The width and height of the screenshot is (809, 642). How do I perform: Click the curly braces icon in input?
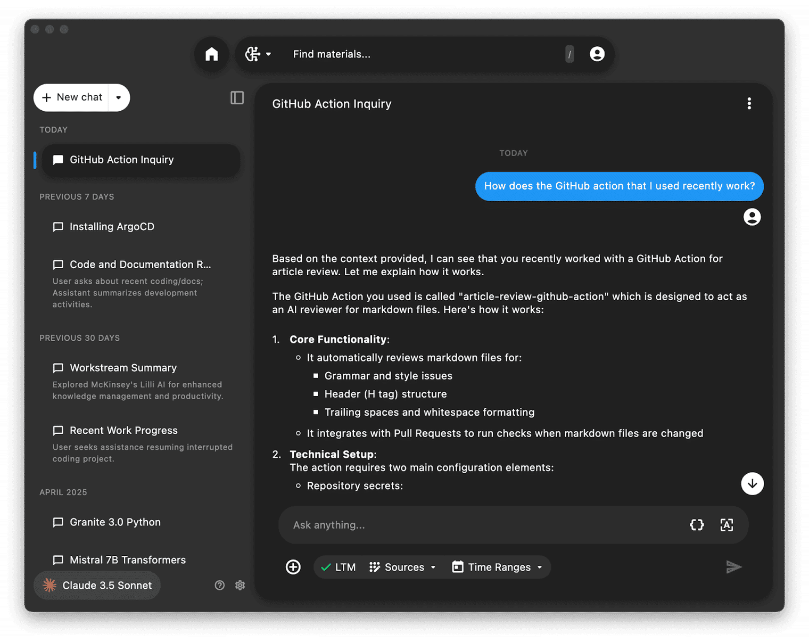tap(697, 525)
